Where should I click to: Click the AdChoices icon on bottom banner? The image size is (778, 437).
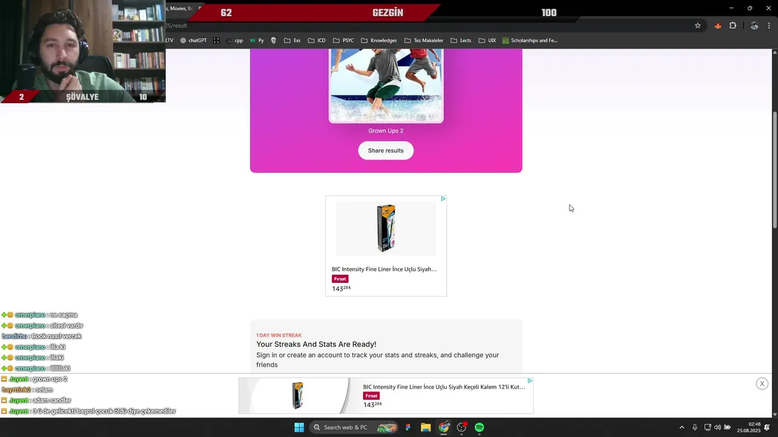pyautogui.click(x=530, y=381)
